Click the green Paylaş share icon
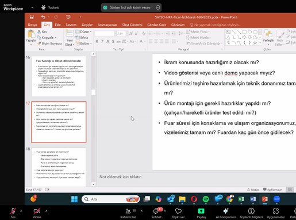The width and height of the screenshot is (296, 220). pos(201,211)
